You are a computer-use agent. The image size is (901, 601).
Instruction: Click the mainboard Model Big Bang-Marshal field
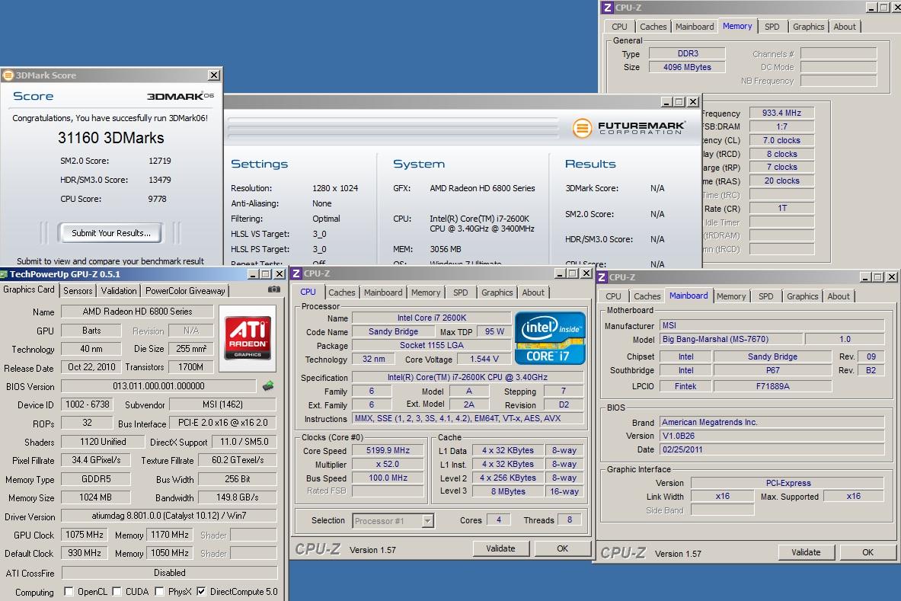tap(731, 340)
